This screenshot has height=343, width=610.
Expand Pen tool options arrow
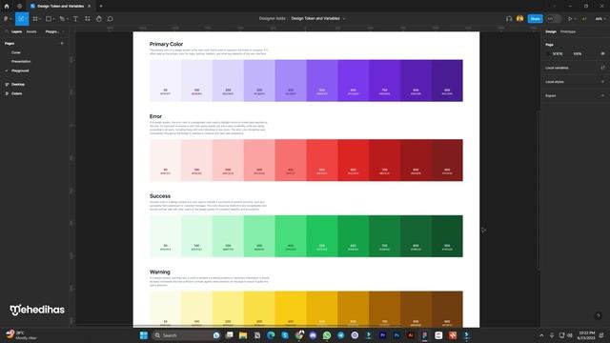(x=67, y=19)
